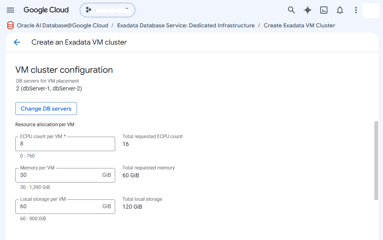The width and height of the screenshot is (383, 240).
Task: Click the 'Resource allocation per VM' label
Action: [45, 125]
